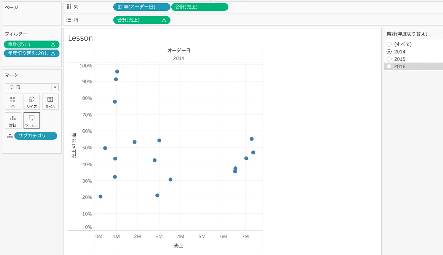Select the サブカテゴリ pill on the marks card
Screen dimensions: 443x255
point(35,136)
